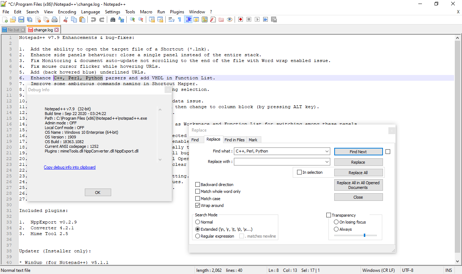Start macro recording with the red record icon
Viewport: 462px width, 274px height.
240,19
